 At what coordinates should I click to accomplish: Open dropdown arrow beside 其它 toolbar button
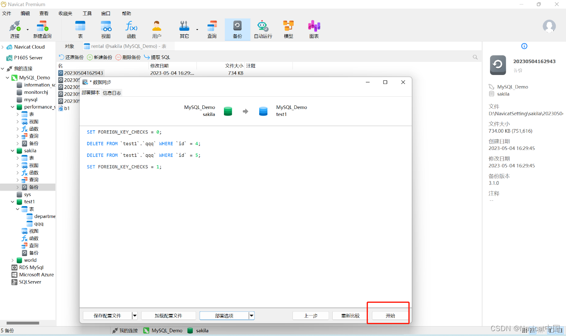(x=197, y=30)
